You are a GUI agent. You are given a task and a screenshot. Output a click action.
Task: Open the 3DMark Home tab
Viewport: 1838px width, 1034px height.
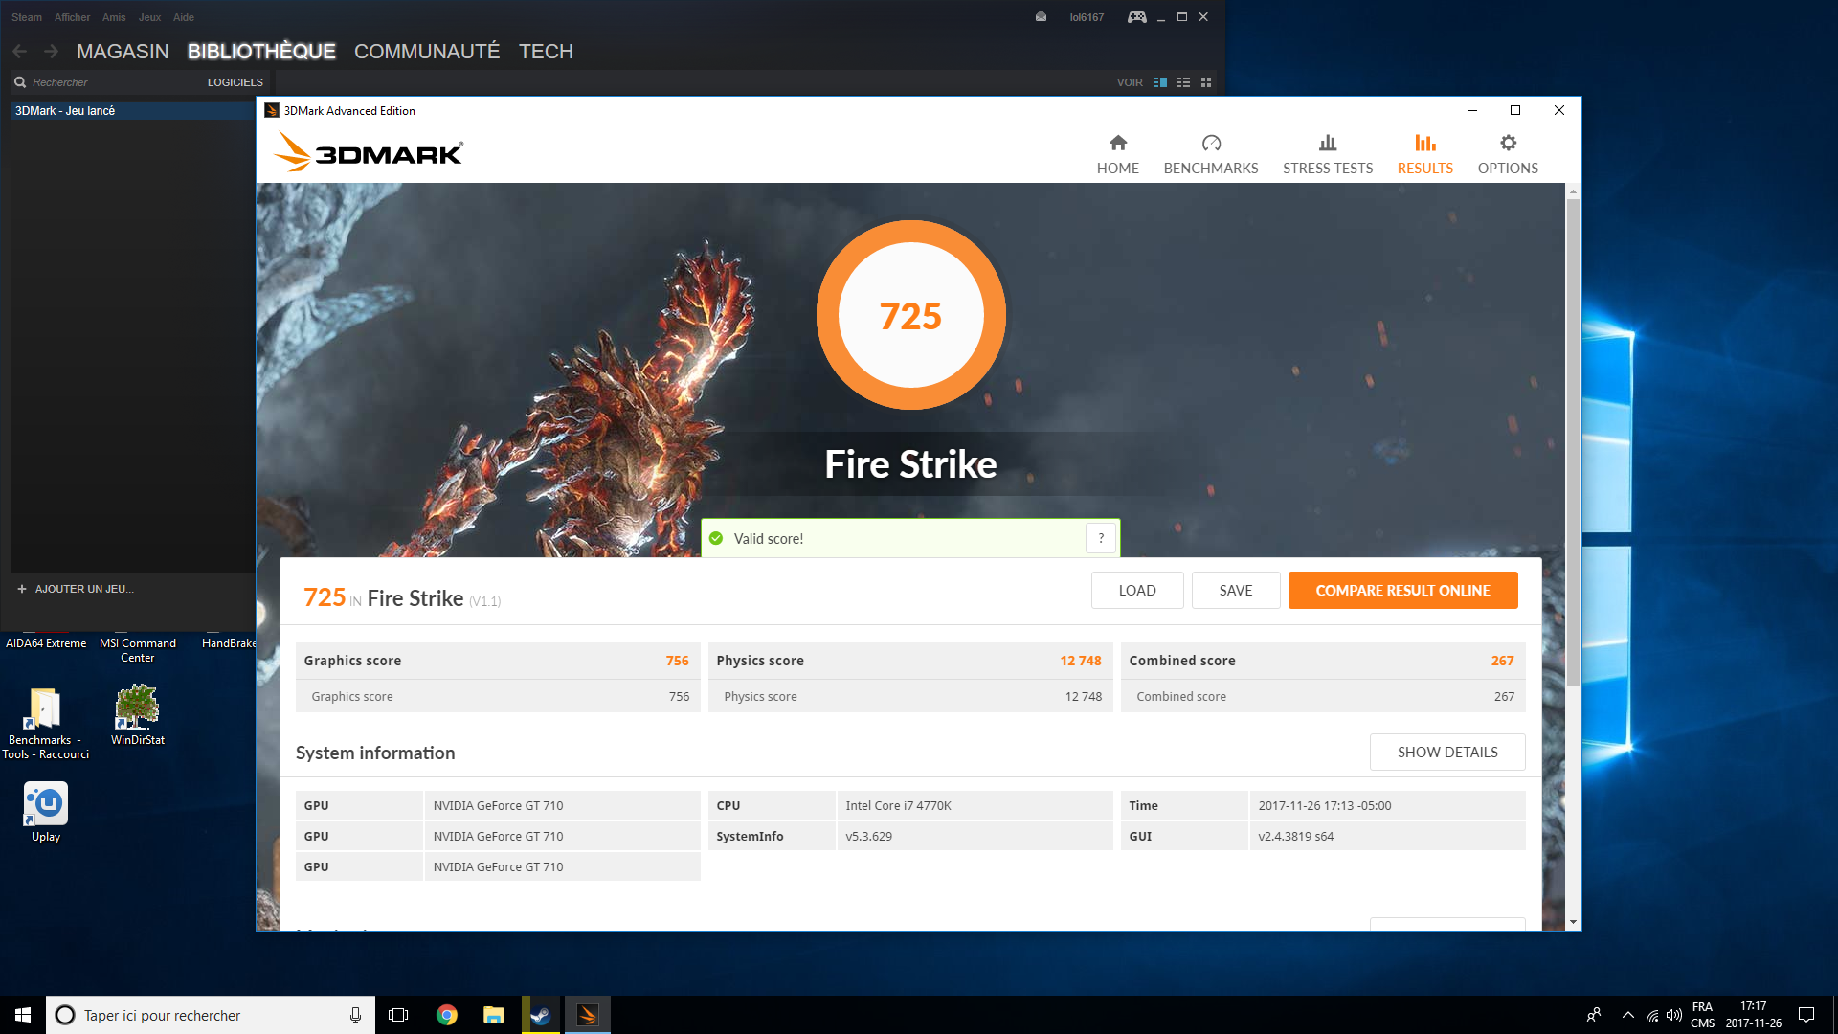[x=1117, y=154]
